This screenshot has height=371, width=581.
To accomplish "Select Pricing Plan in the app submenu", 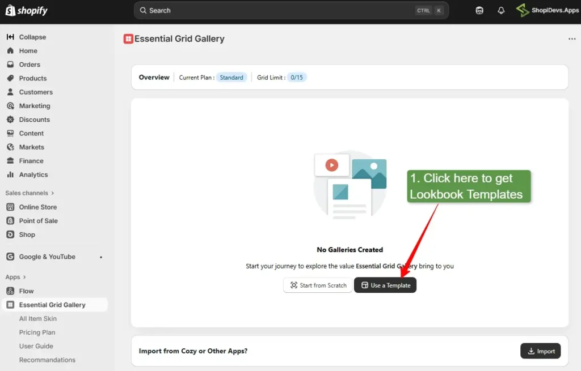I will click(37, 332).
